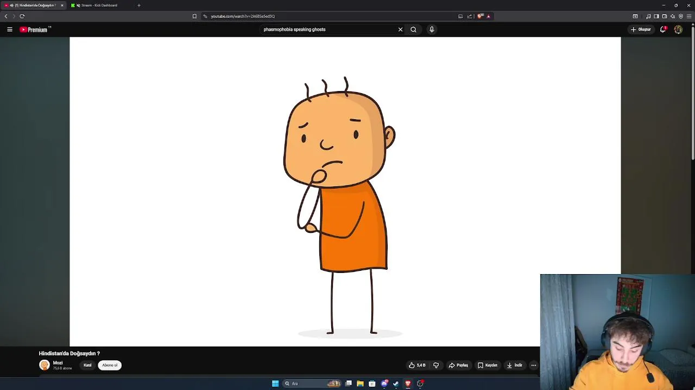Click Kaydet save button
Viewport: 695px width, 390px height.
[488, 365]
